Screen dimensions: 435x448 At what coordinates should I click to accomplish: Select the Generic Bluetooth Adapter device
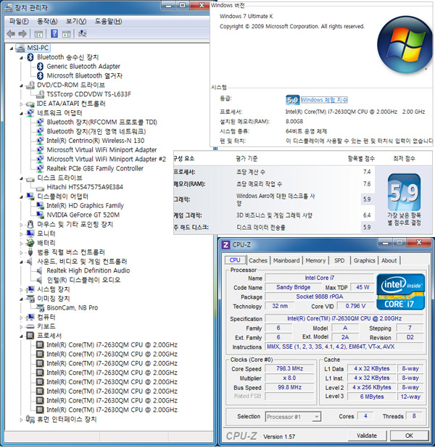[83, 66]
